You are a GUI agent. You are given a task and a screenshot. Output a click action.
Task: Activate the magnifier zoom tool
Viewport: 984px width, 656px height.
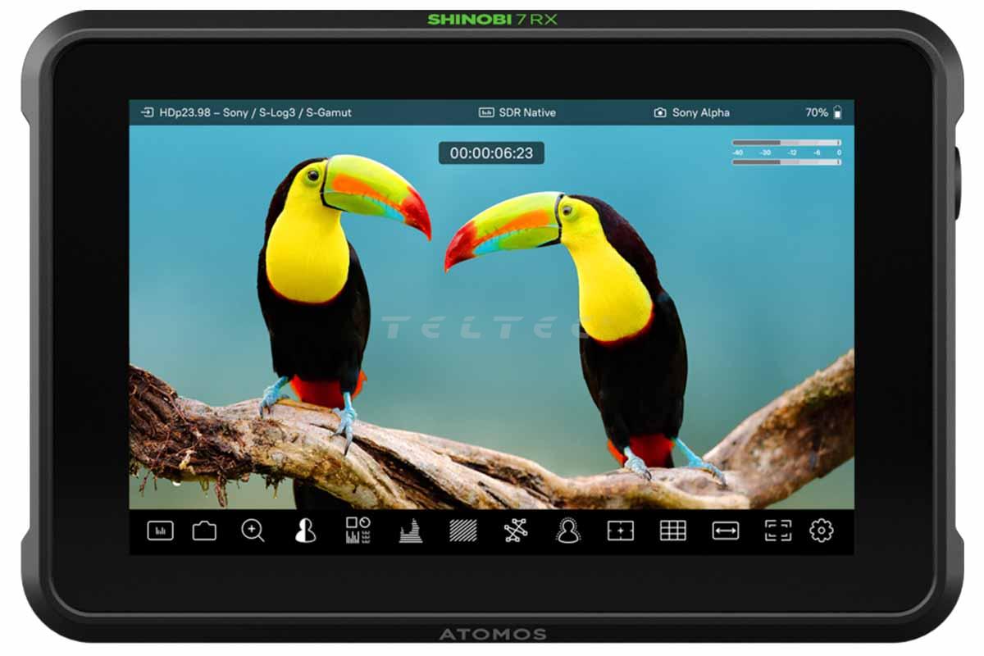click(x=253, y=531)
